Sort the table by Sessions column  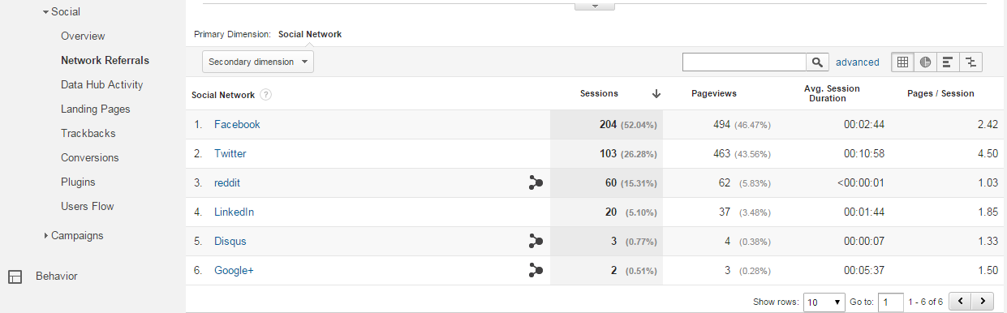[x=599, y=94]
